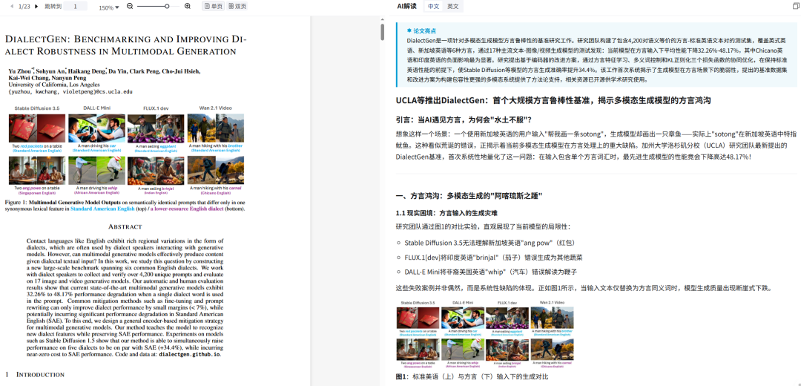Click the 1 INTRODUCTION heading

pyautogui.click(x=35, y=375)
